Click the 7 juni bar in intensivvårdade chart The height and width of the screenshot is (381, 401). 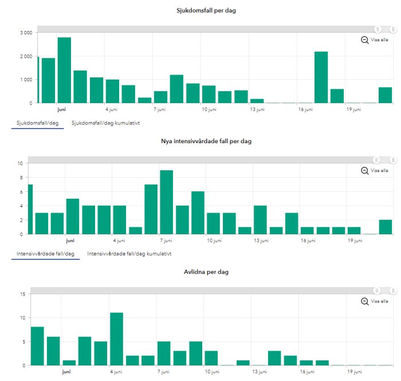(167, 202)
